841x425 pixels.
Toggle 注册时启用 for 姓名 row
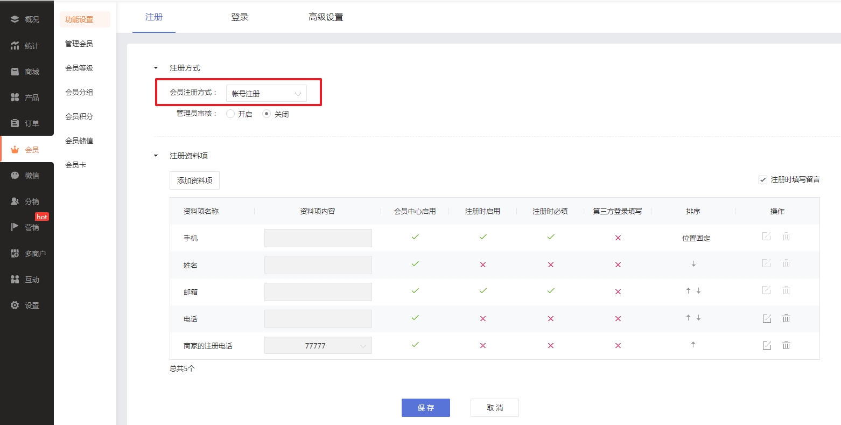tap(483, 264)
